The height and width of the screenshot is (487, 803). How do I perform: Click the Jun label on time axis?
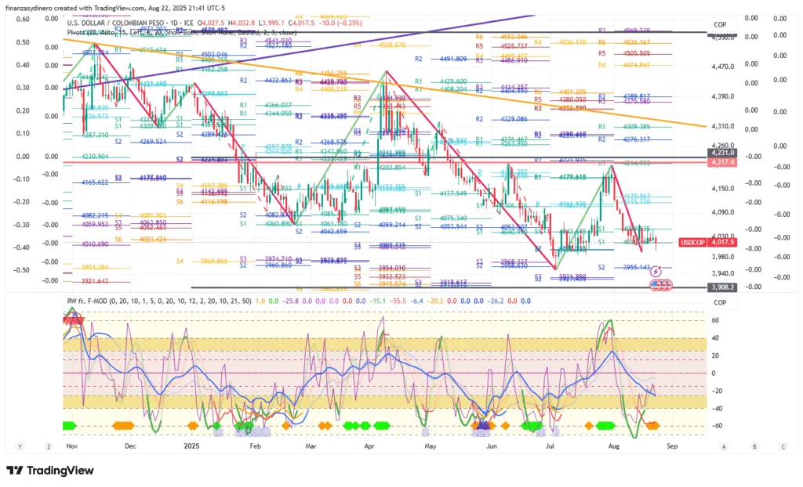pos(492,446)
